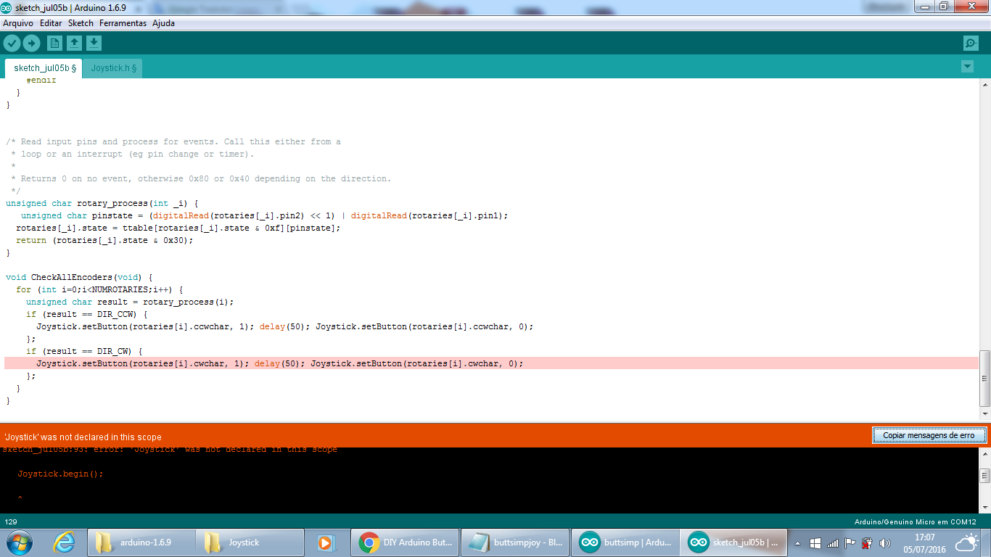991x557 pixels.
Task: Open a sketch using the Open arrow icon
Action: 74,44
